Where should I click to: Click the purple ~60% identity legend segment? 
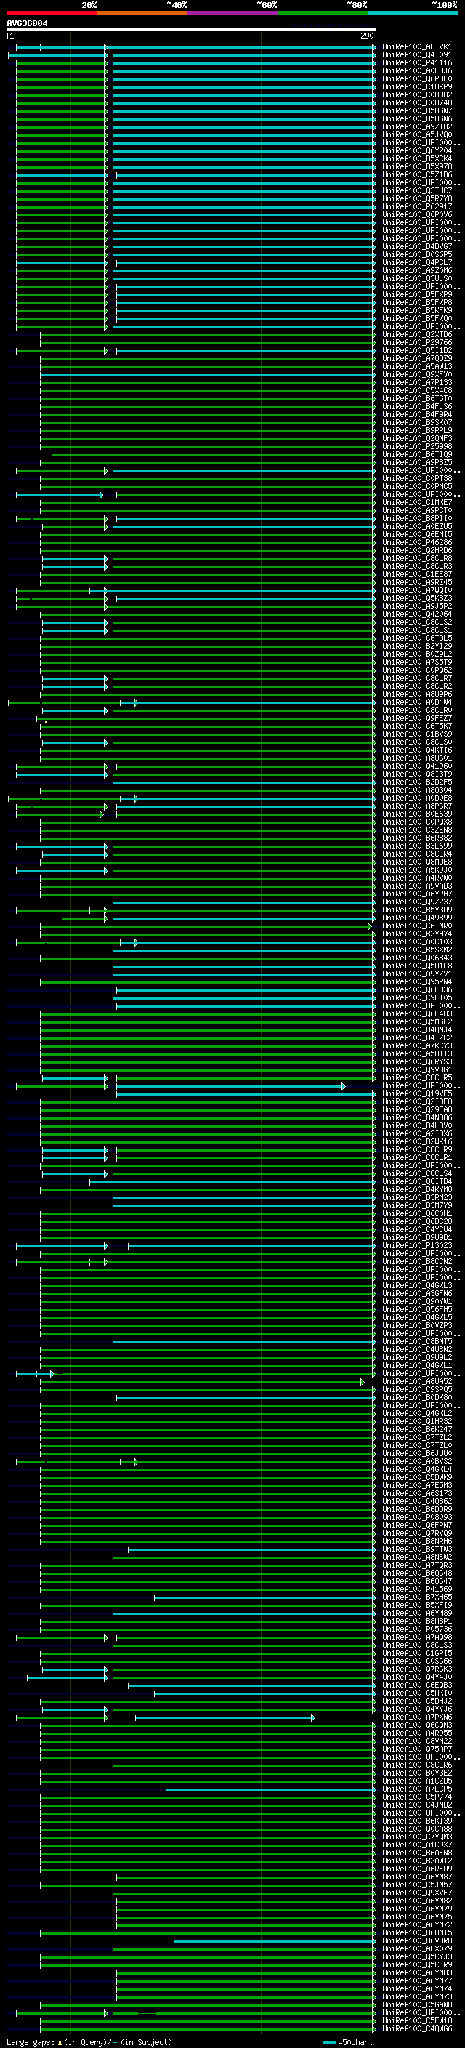[x=233, y=13]
